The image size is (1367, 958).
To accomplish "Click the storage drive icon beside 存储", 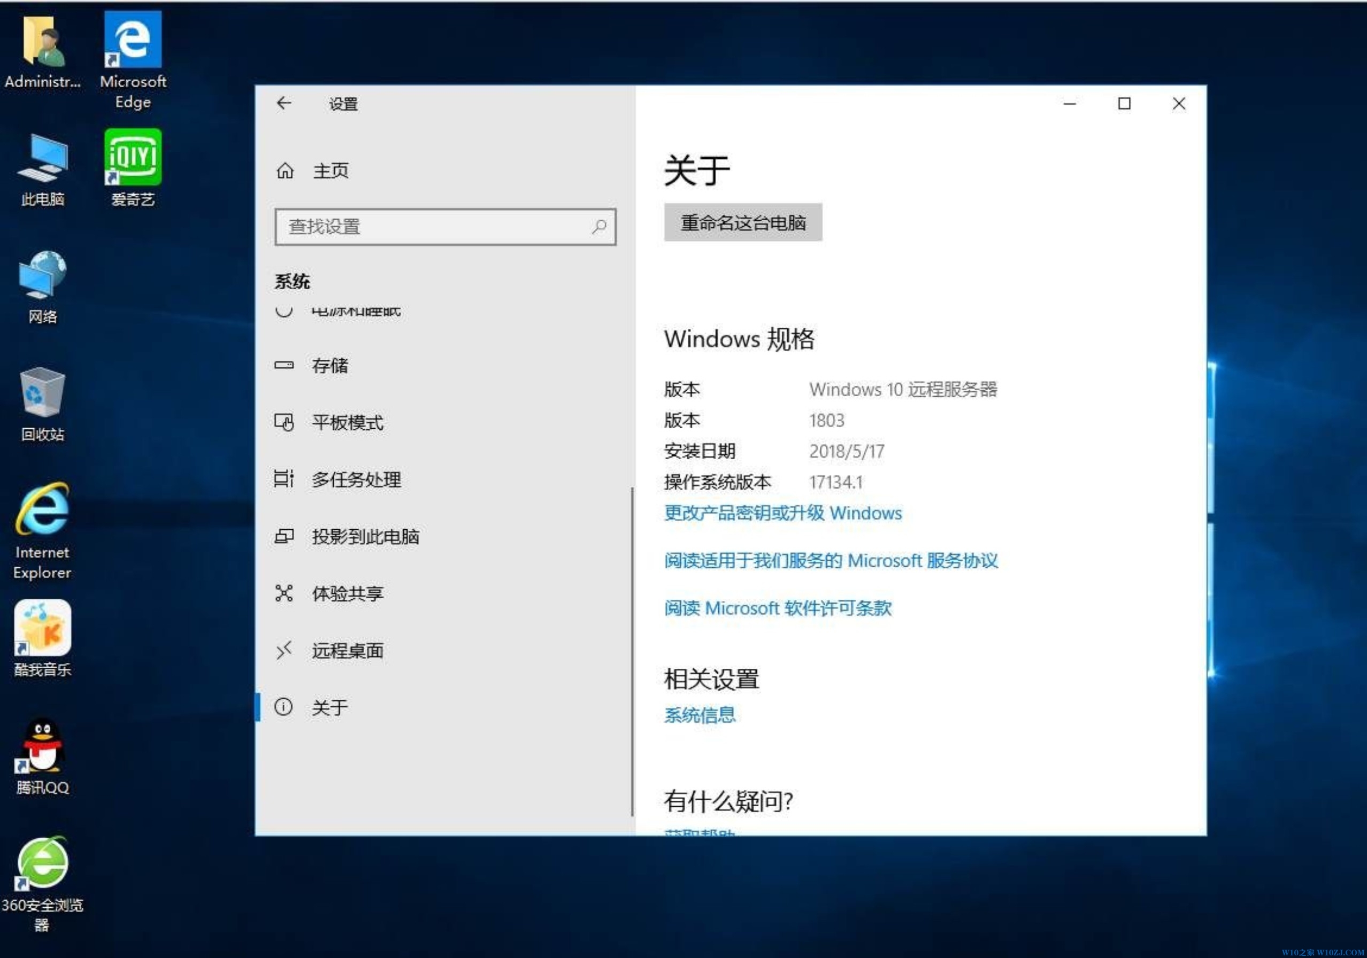I will point(284,365).
